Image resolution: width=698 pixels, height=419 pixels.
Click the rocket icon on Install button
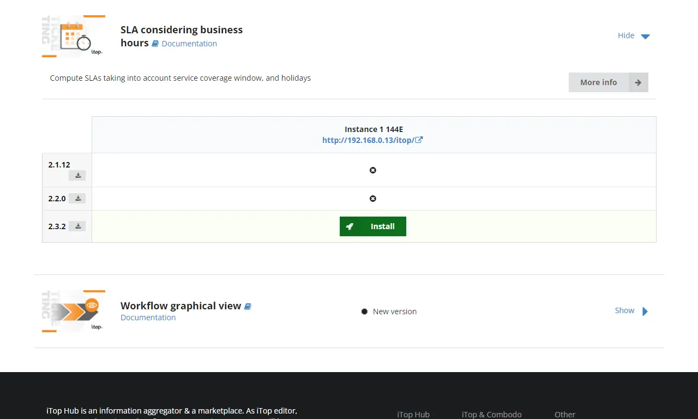tap(350, 226)
